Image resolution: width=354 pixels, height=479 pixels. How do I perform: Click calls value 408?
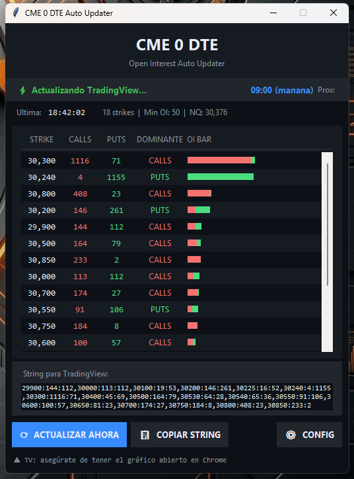coord(80,194)
